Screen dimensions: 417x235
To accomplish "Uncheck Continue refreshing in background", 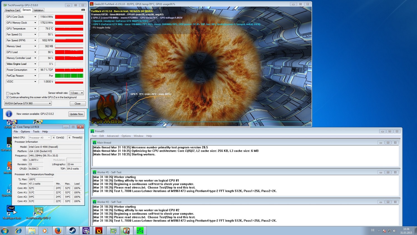I will pos(8,97).
